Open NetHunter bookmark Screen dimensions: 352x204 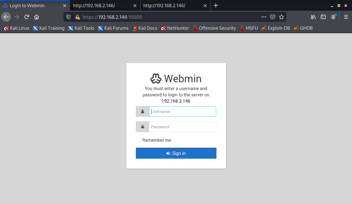[x=175, y=28]
